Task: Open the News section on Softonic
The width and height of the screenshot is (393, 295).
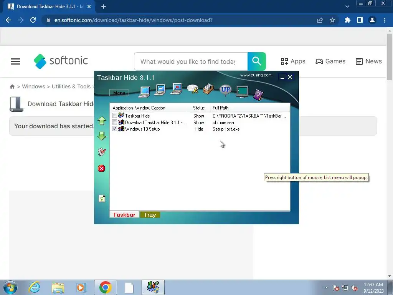Action: pos(369,61)
